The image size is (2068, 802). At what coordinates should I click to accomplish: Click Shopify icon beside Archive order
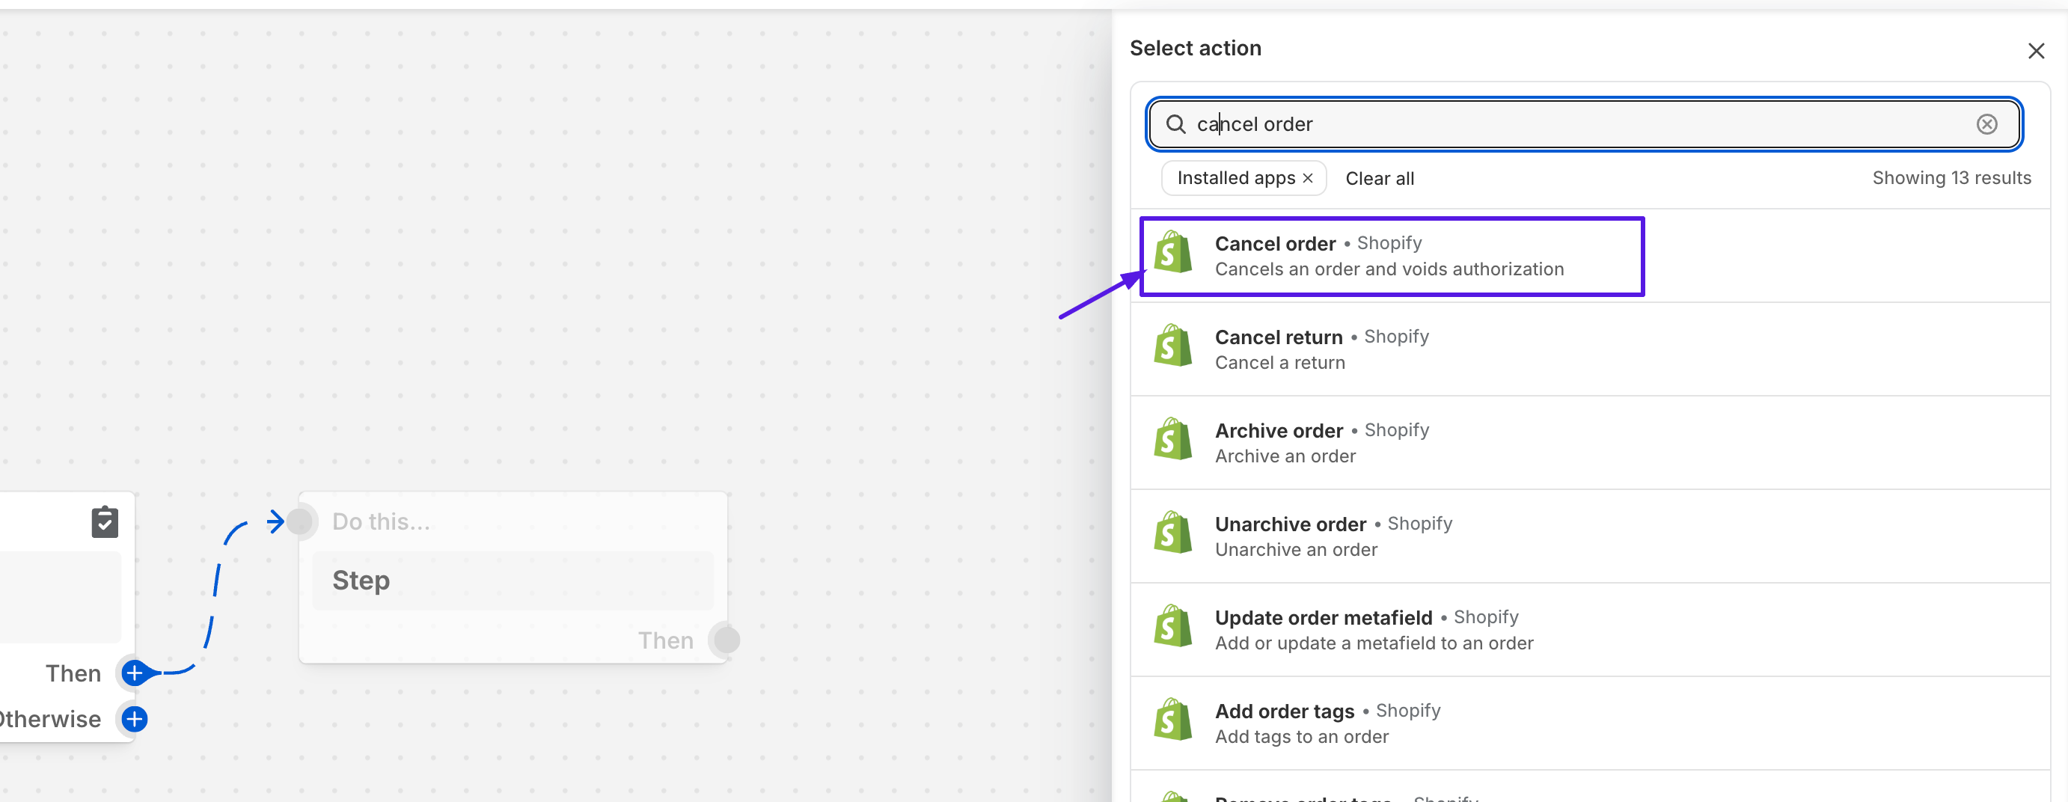tap(1173, 439)
